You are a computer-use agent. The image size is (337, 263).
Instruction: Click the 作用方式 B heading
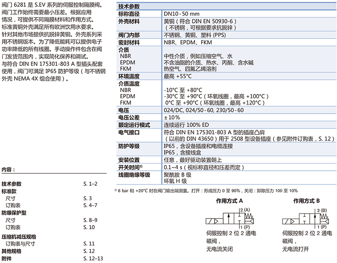point(303,200)
